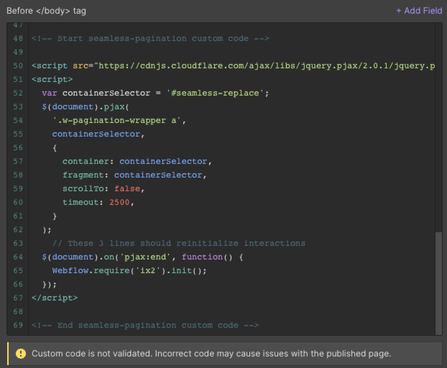Click the 'Start seamless-pagination custom code' comment line
Image resolution: width=447 pixels, height=368 pixels.
tap(150, 39)
